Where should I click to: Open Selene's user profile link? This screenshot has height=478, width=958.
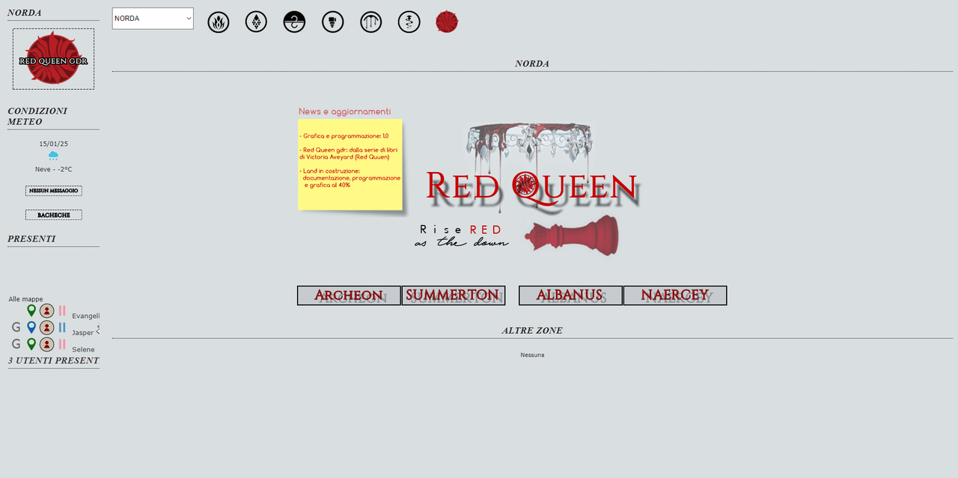83,349
